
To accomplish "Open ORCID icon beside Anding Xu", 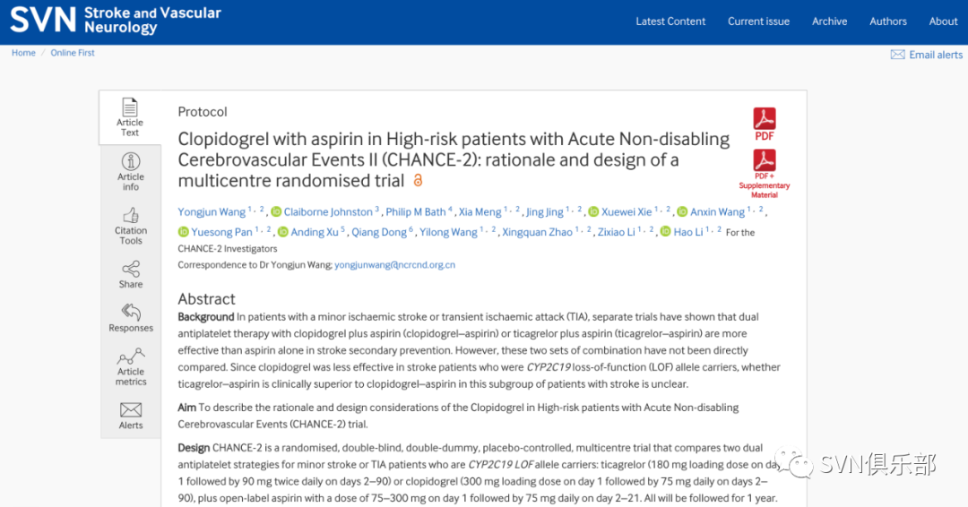I will click(282, 232).
